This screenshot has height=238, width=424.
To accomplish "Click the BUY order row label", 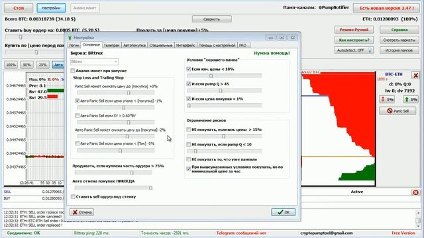I will pos(7,198).
